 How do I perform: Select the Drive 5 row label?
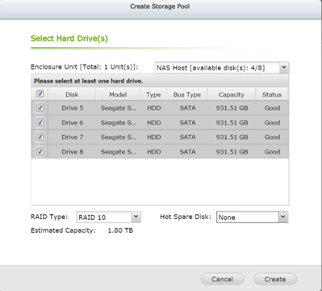(x=73, y=108)
